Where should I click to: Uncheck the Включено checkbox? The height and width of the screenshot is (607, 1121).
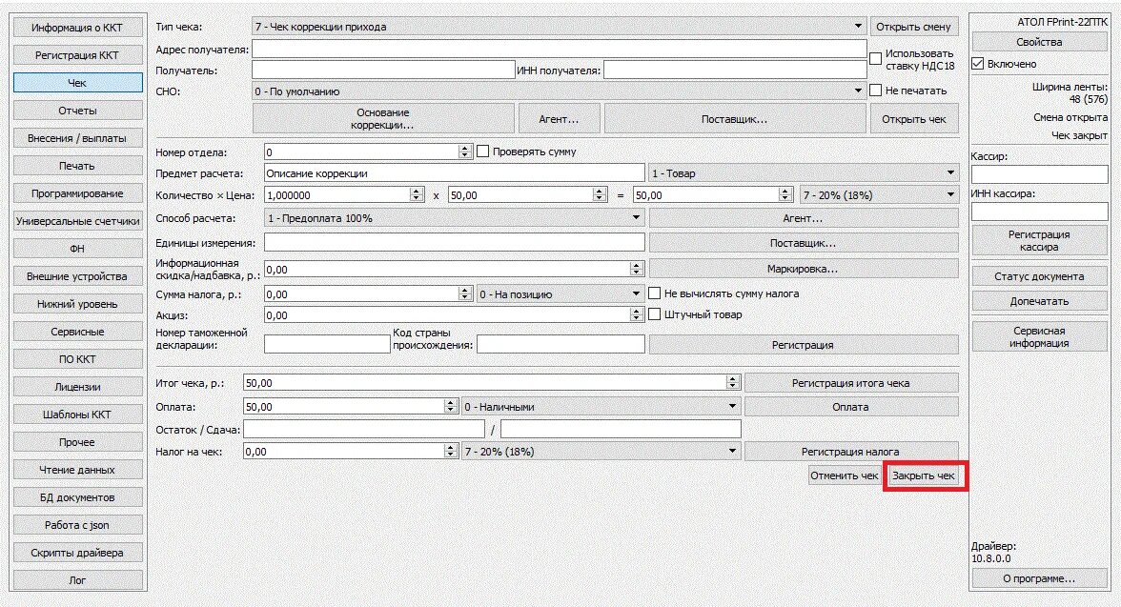978,64
